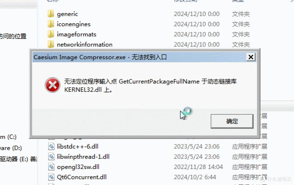Open the D: drive in sidebar

pos(11,148)
